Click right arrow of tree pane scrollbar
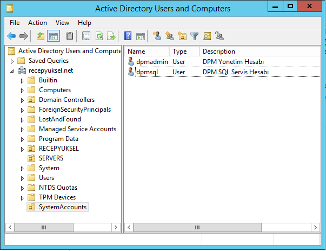 [x=116, y=227]
